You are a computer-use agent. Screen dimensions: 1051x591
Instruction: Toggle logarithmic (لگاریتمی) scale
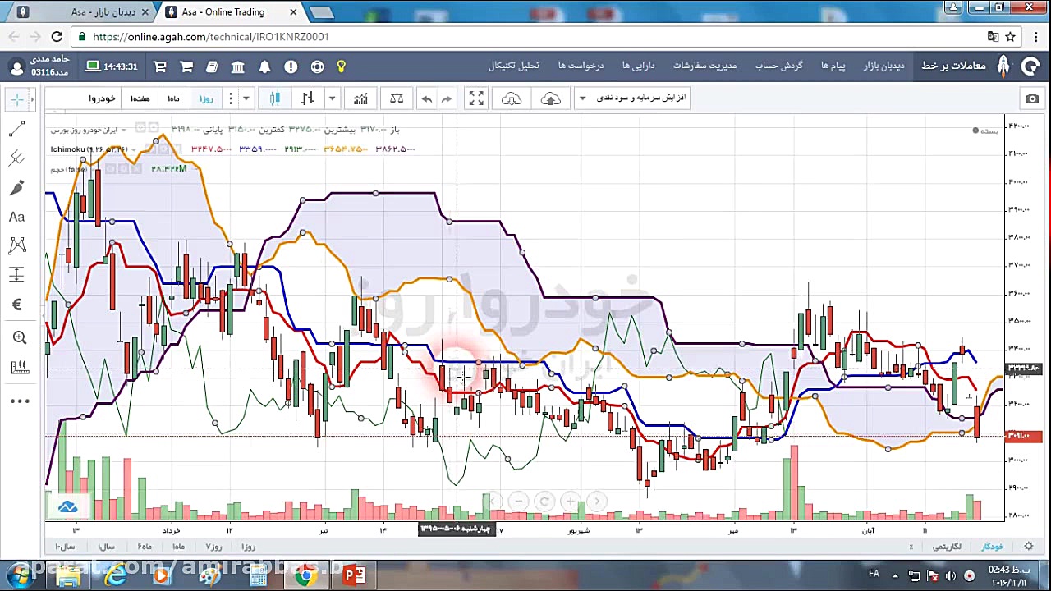click(x=948, y=547)
